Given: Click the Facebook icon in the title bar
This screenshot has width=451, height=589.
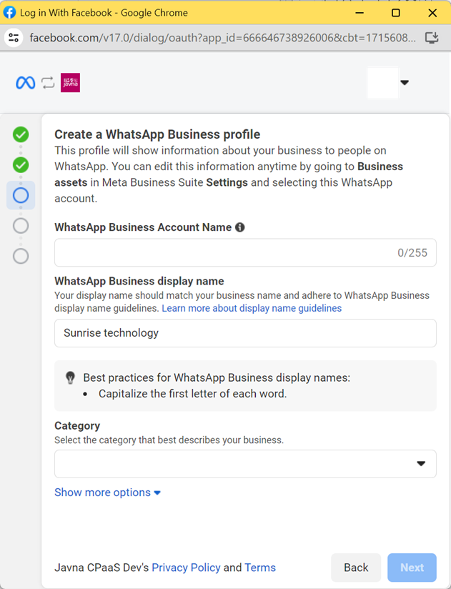Looking at the screenshot, I should click(x=10, y=12).
